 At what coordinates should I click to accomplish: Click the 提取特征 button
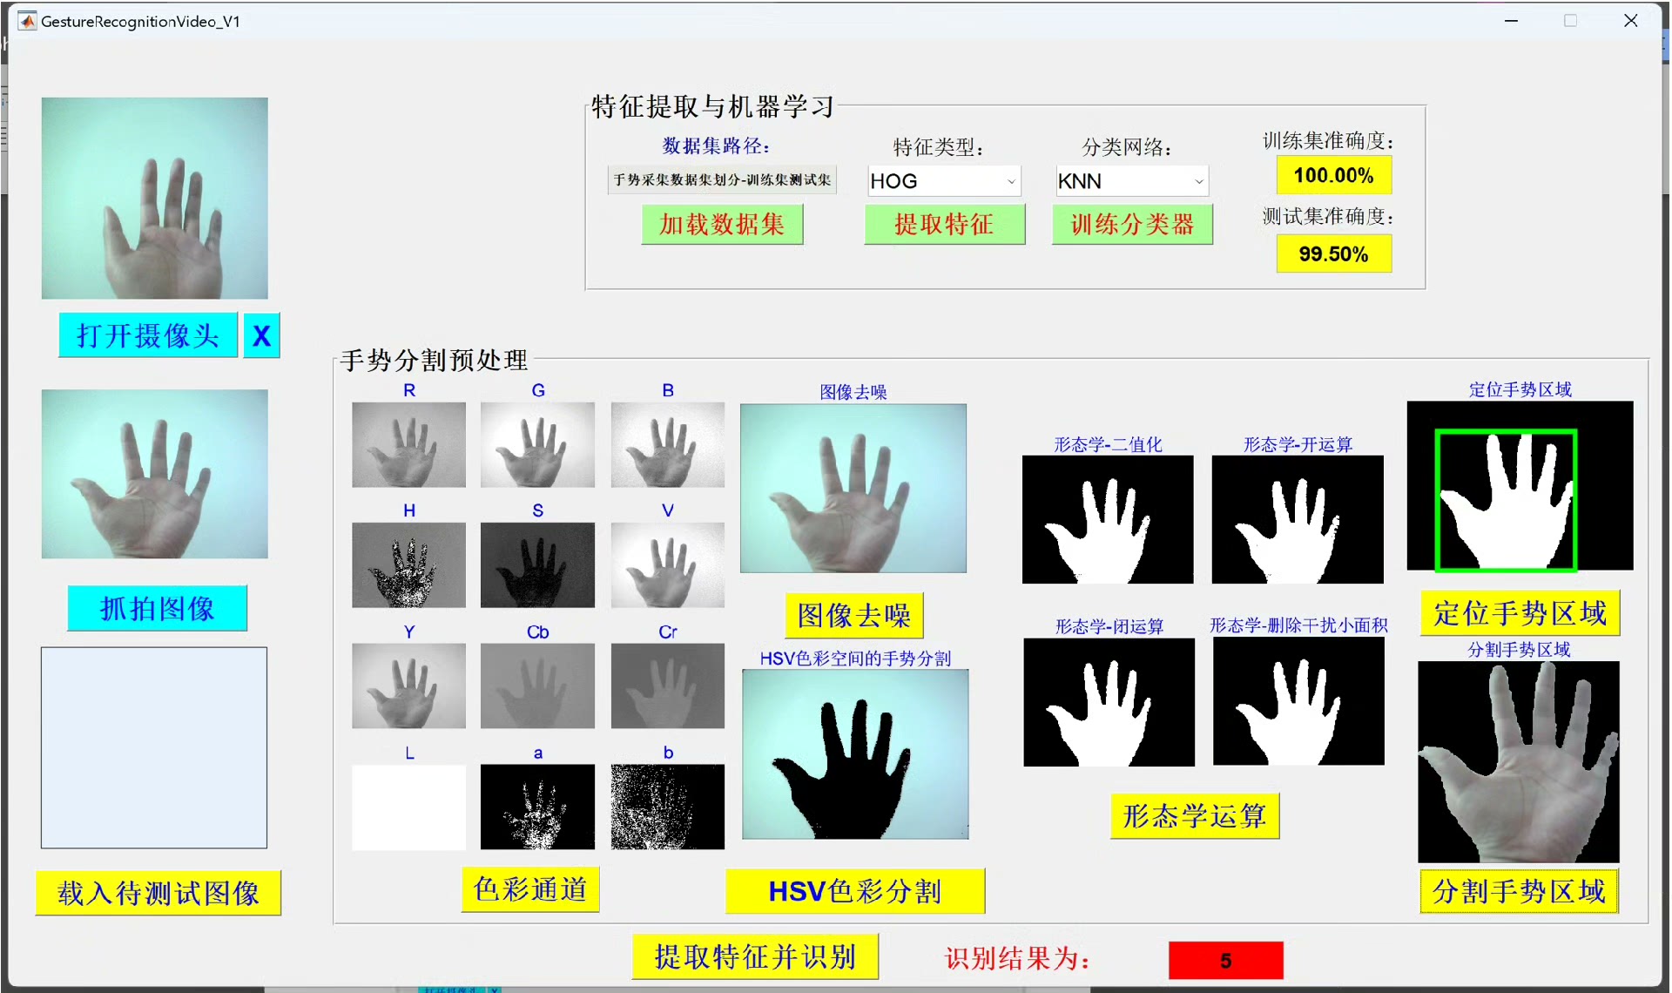(944, 225)
